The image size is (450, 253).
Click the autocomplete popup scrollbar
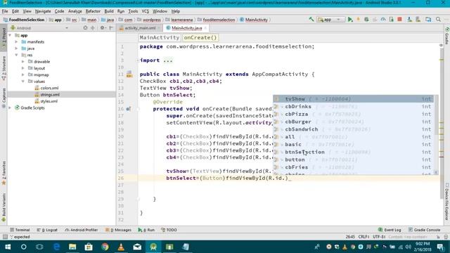tap(436, 115)
